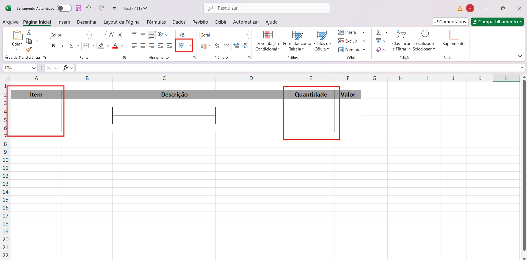The image size is (527, 260).
Task: Click the percent style icon
Action: (218, 46)
